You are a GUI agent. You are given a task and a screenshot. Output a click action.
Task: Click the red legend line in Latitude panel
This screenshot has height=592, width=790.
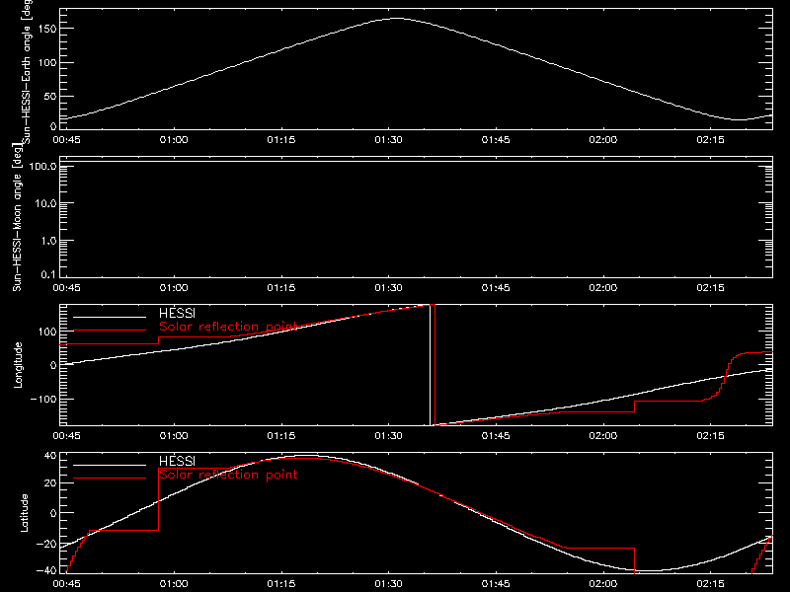[x=110, y=478]
